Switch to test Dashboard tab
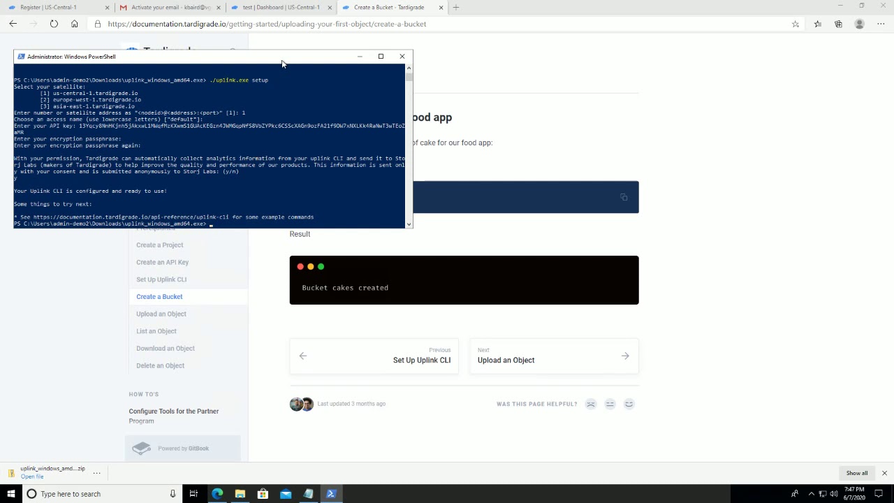 click(x=279, y=7)
